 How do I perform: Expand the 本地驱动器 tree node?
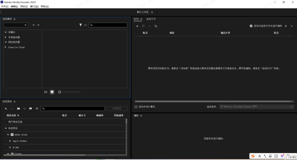click(x=5, y=37)
